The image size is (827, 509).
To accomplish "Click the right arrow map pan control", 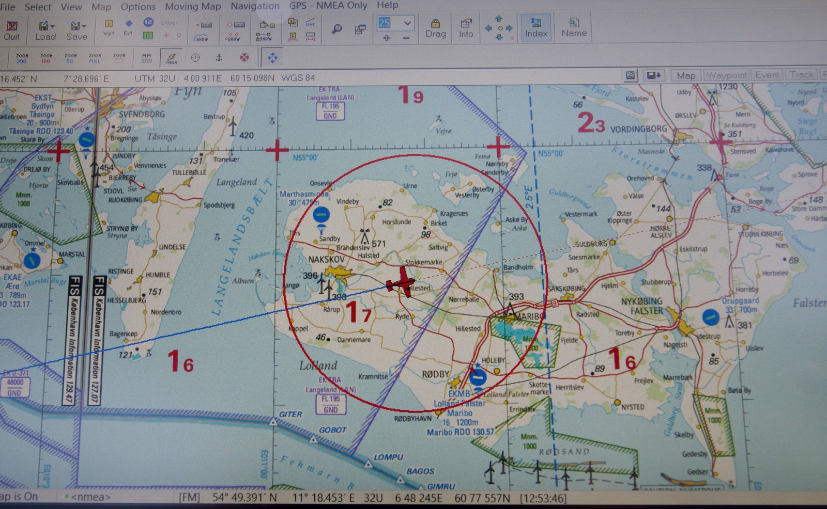I will pyautogui.click(x=509, y=28).
